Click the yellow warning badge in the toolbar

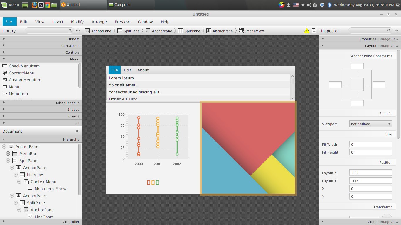[306, 30]
